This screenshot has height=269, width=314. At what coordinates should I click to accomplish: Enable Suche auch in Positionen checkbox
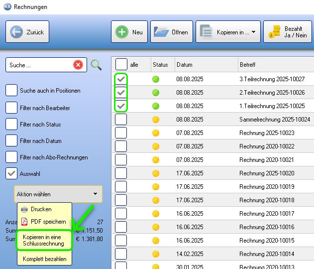click(11, 90)
